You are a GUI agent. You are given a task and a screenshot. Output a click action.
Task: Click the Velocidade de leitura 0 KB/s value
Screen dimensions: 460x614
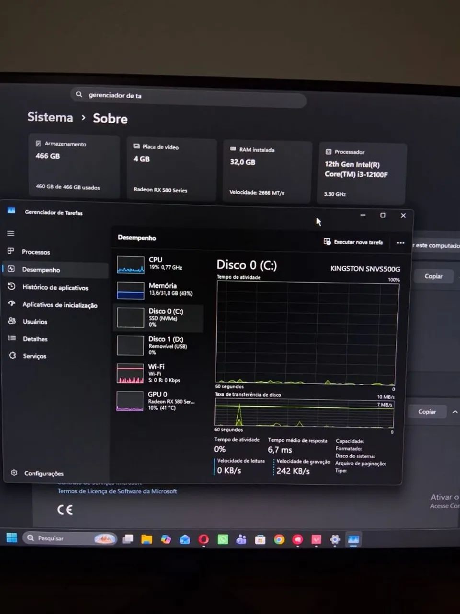(x=229, y=470)
